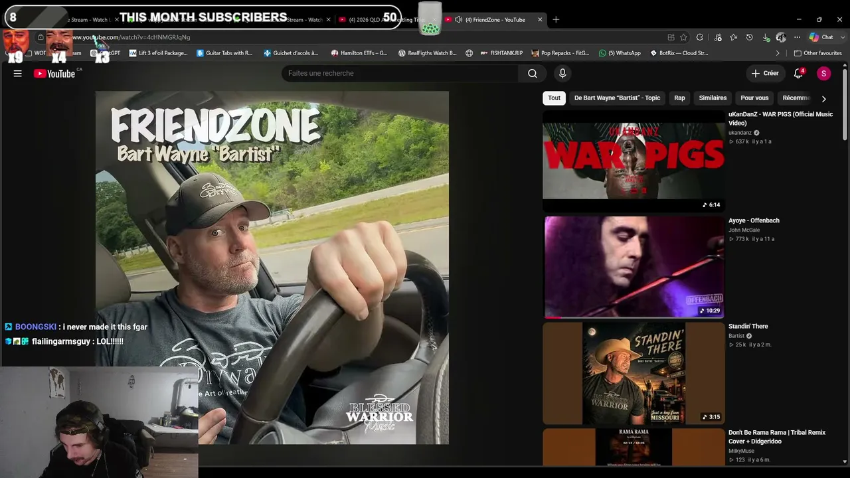Open the Standin' There title link
This screenshot has height=478, width=850.
[x=748, y=327]
